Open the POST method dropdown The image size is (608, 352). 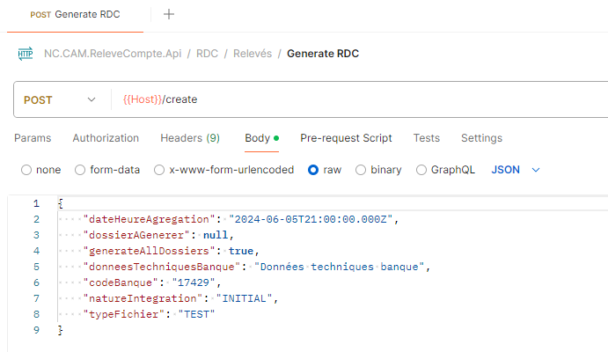[x=60, y=99]
